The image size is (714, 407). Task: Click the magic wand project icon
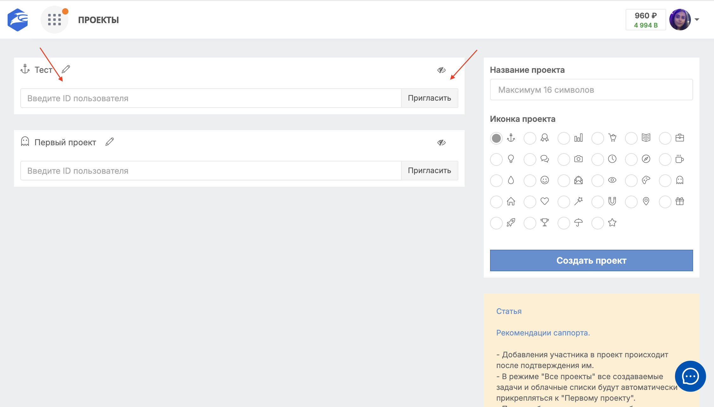point(578,201)
